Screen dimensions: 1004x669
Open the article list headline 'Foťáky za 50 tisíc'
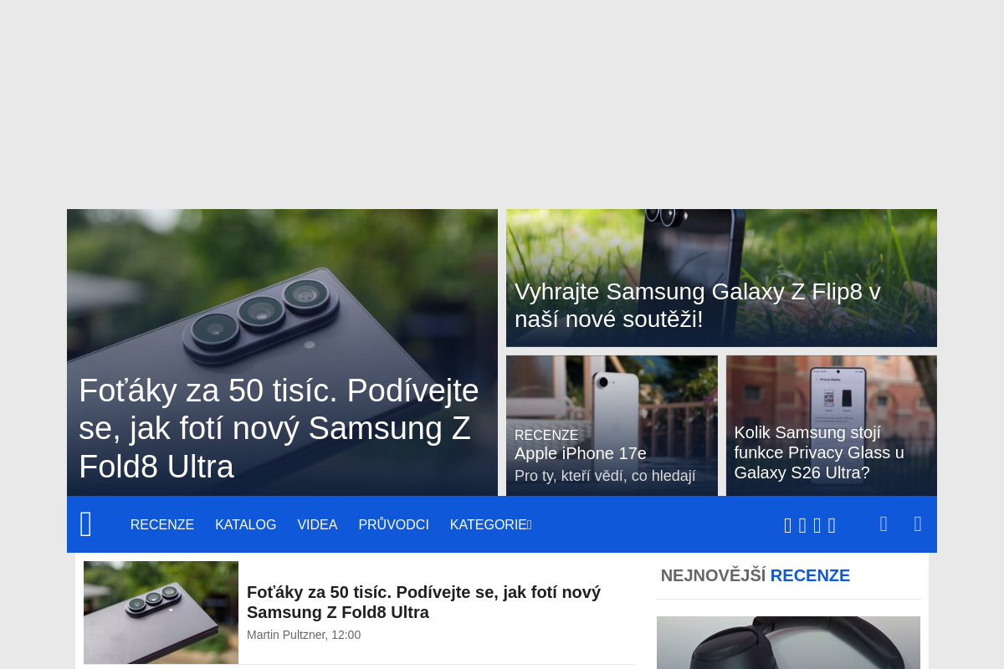[423, 602]
